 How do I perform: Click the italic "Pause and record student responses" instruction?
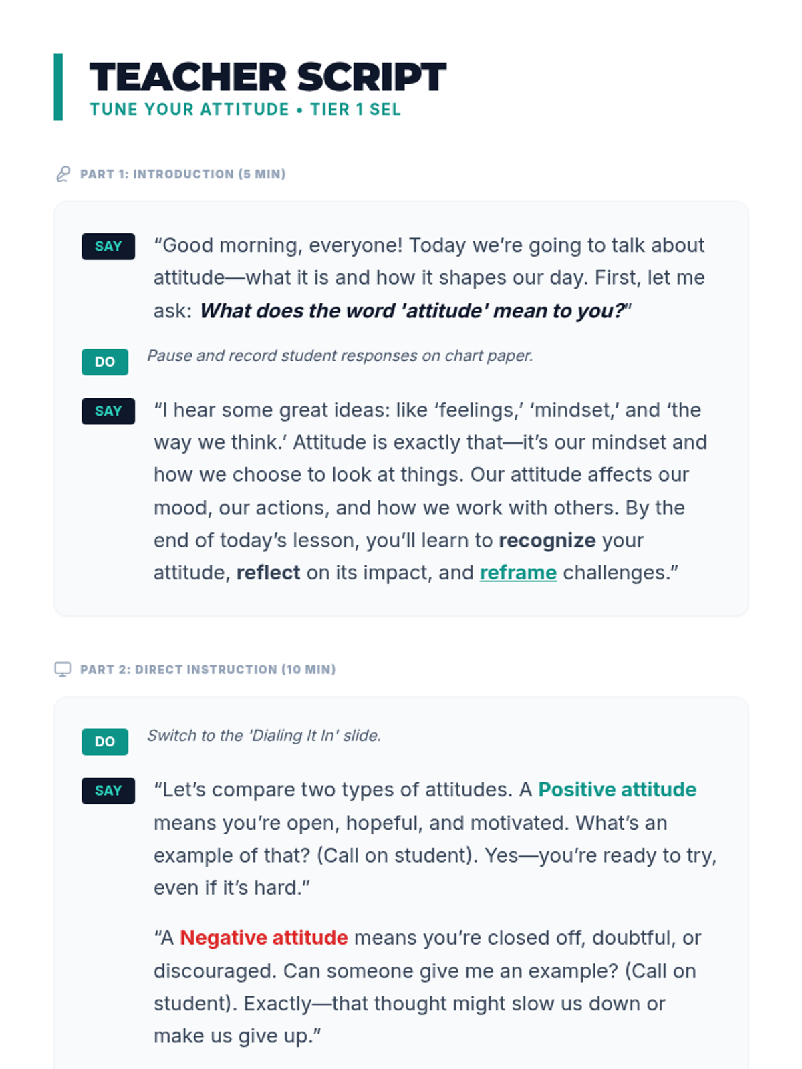point(340,355)
